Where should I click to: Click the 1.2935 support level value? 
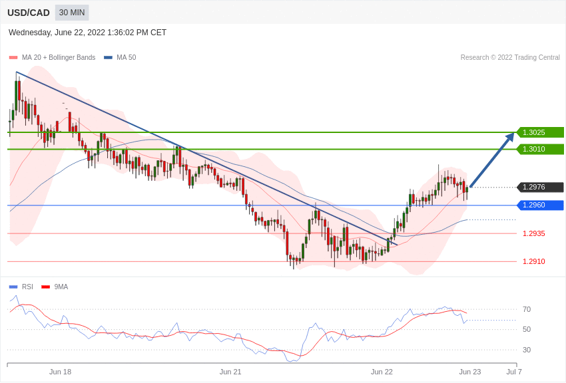[x=534, y=233]
